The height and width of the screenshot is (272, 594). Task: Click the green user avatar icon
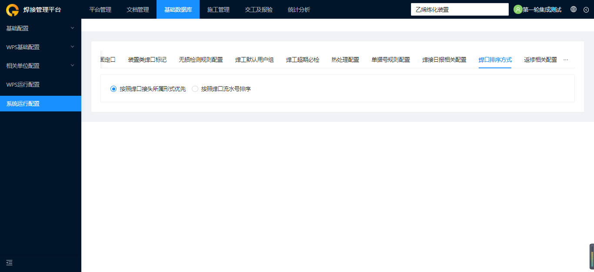coord(518,10)
